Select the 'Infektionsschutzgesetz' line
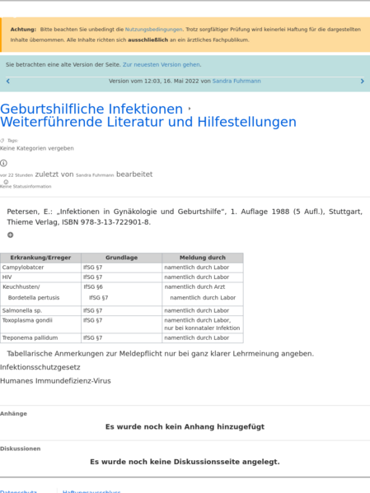Viewport: 370px width, 493px height. [40, 367]
